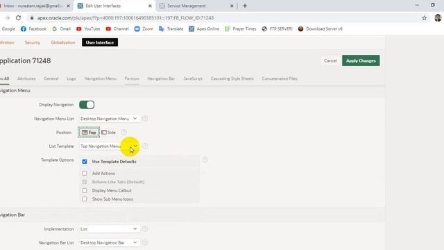Open the Channel bookmark
This screenshot has height=250, width=444.
click(x=117, y=29)
